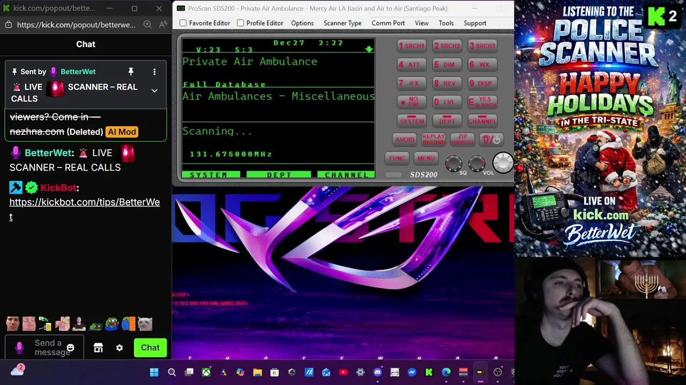Image resolution: width=686 pixels, height=385 pixels.
Task: Open the View menu
Action: point(422,23)
